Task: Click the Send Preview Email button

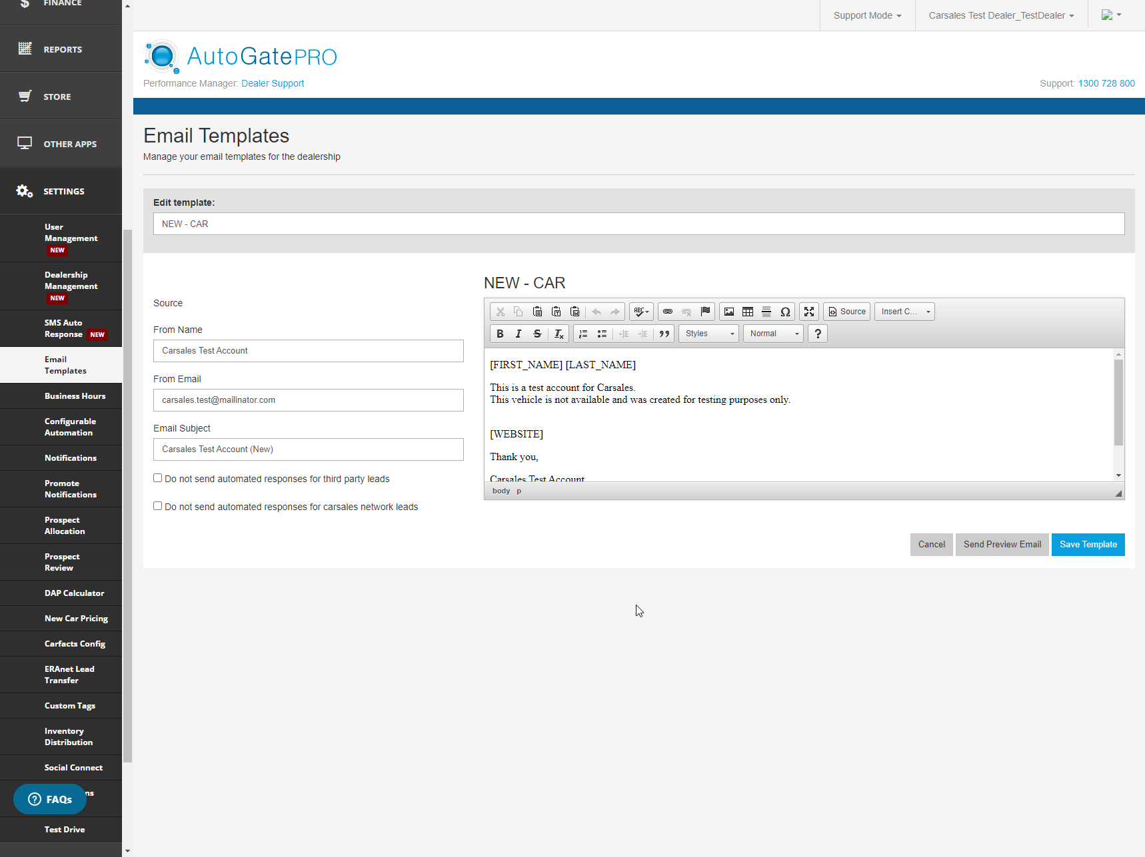Action: (1002, 545)
